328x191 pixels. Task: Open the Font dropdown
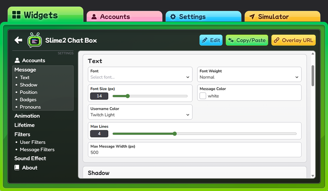pos(140,74)
